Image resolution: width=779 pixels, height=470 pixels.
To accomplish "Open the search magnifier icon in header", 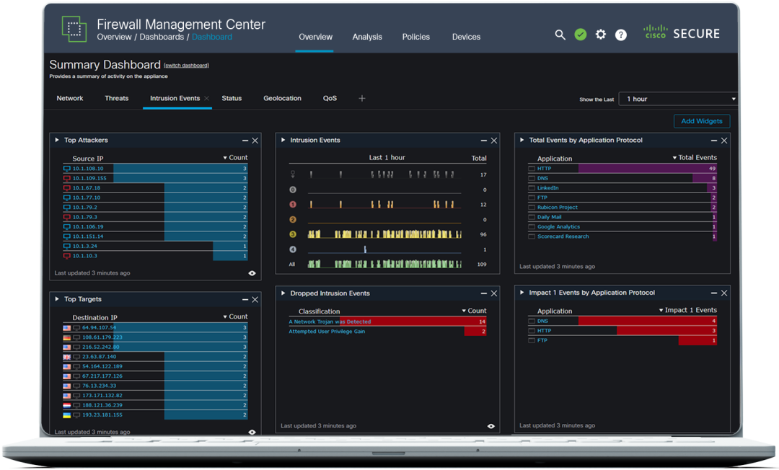I will click(x=560, y=35).
